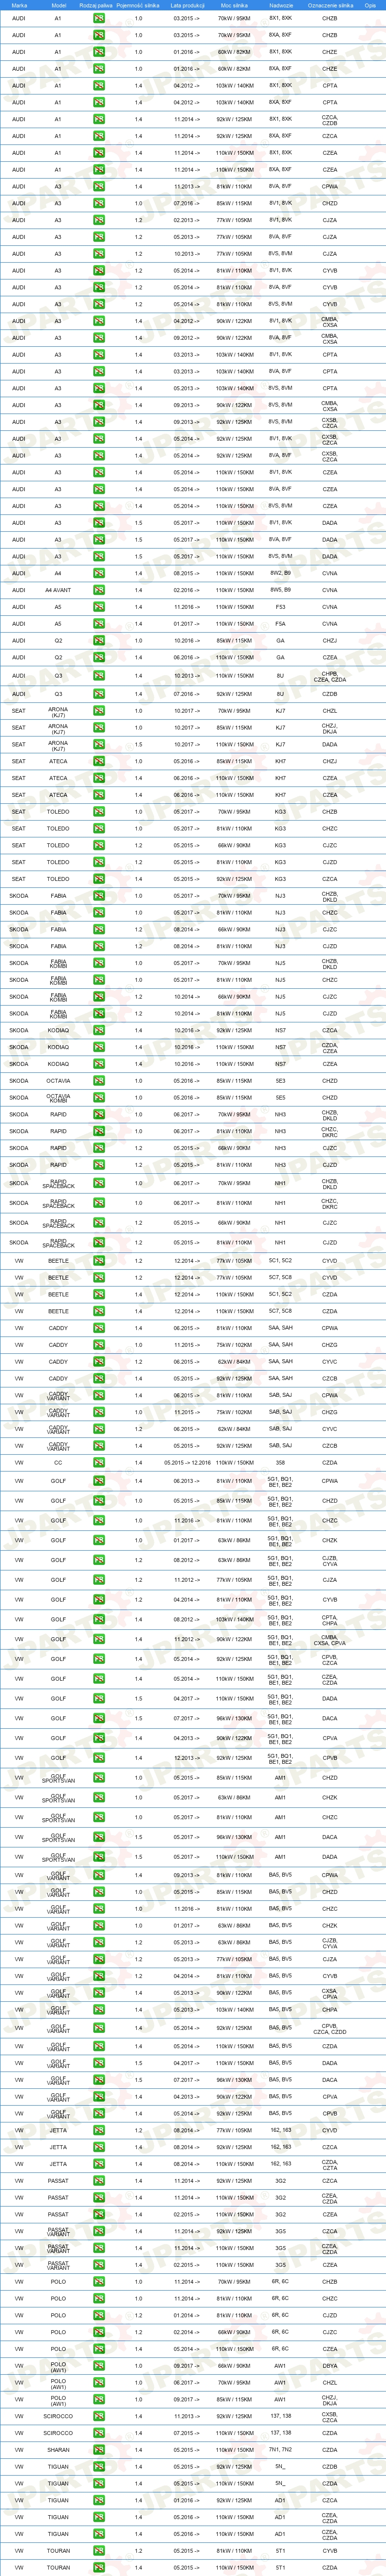This screenshot has width=386, height=2576.
Task: Click the Nadwozie column header
Action: coord(280,5)
